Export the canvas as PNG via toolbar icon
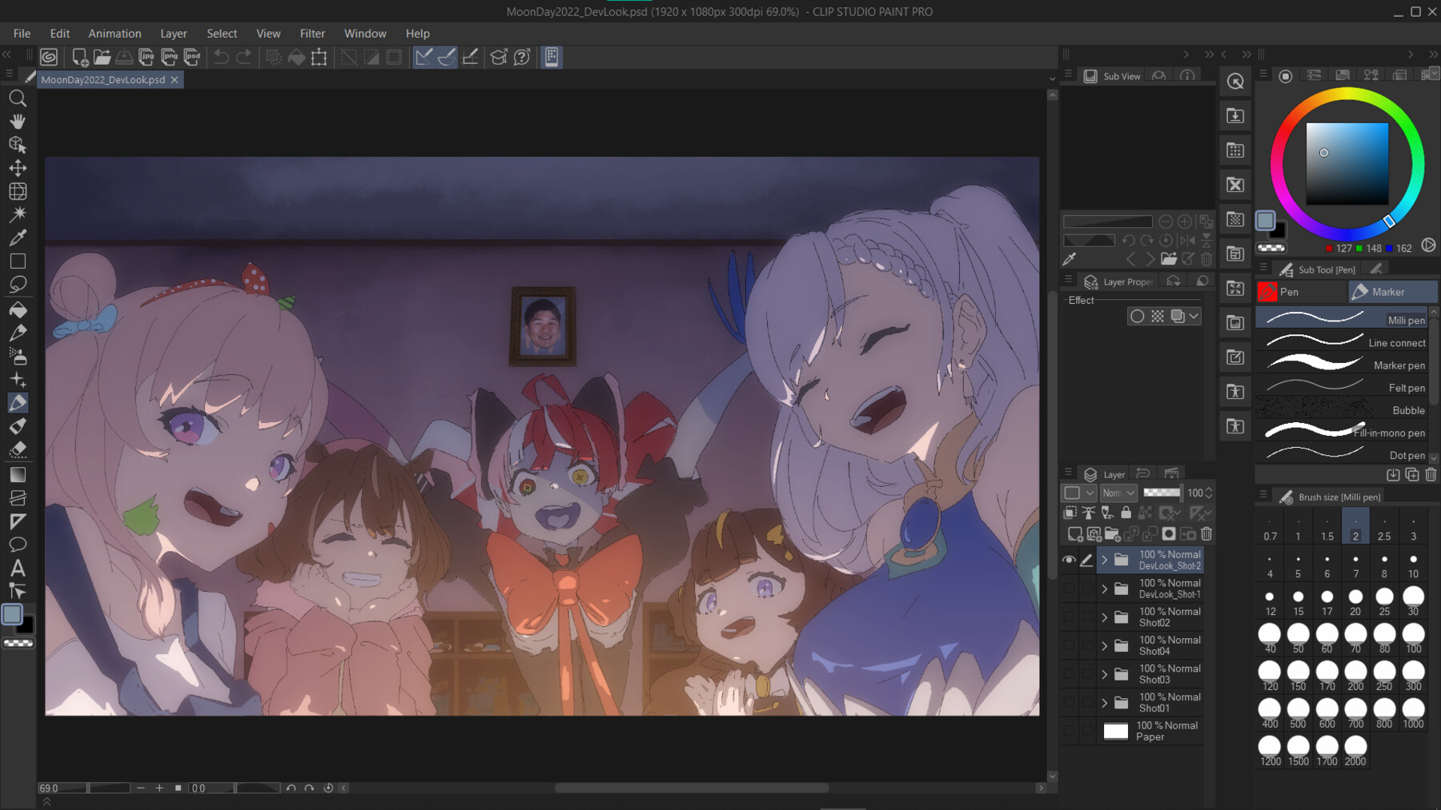The image size is (1441, 810). tap(170, 56)
